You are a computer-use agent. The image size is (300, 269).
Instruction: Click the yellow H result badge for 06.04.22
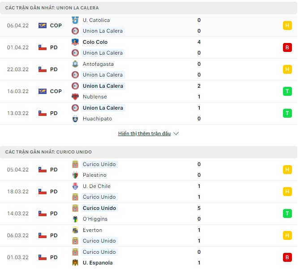point(287,26)
